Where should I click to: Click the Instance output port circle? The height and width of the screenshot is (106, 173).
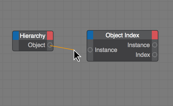155,45
